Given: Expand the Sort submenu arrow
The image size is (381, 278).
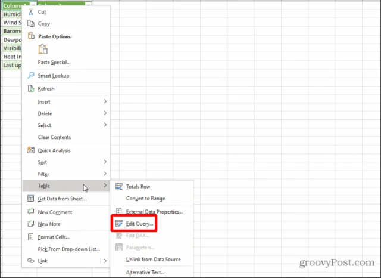Looking at the screenshot, I should (105, 162).
